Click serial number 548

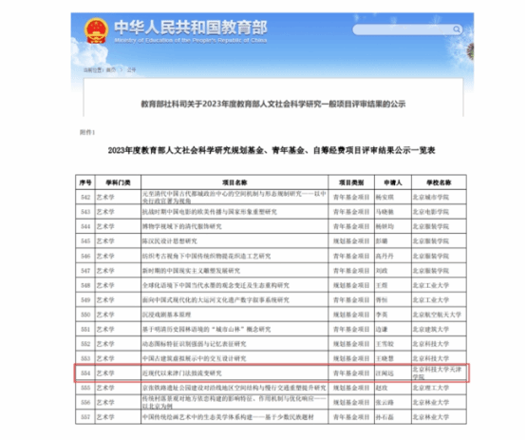pos(85,285)
